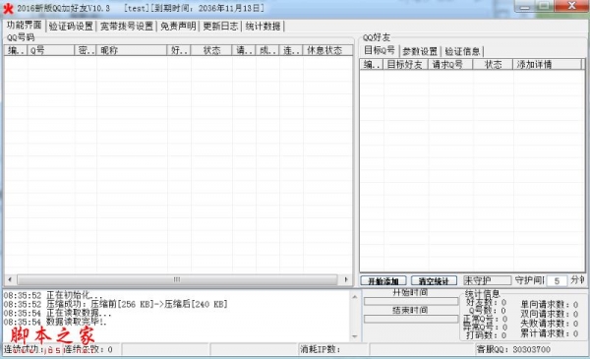Click the 休息状态 column header

click(x=327, y=50)
